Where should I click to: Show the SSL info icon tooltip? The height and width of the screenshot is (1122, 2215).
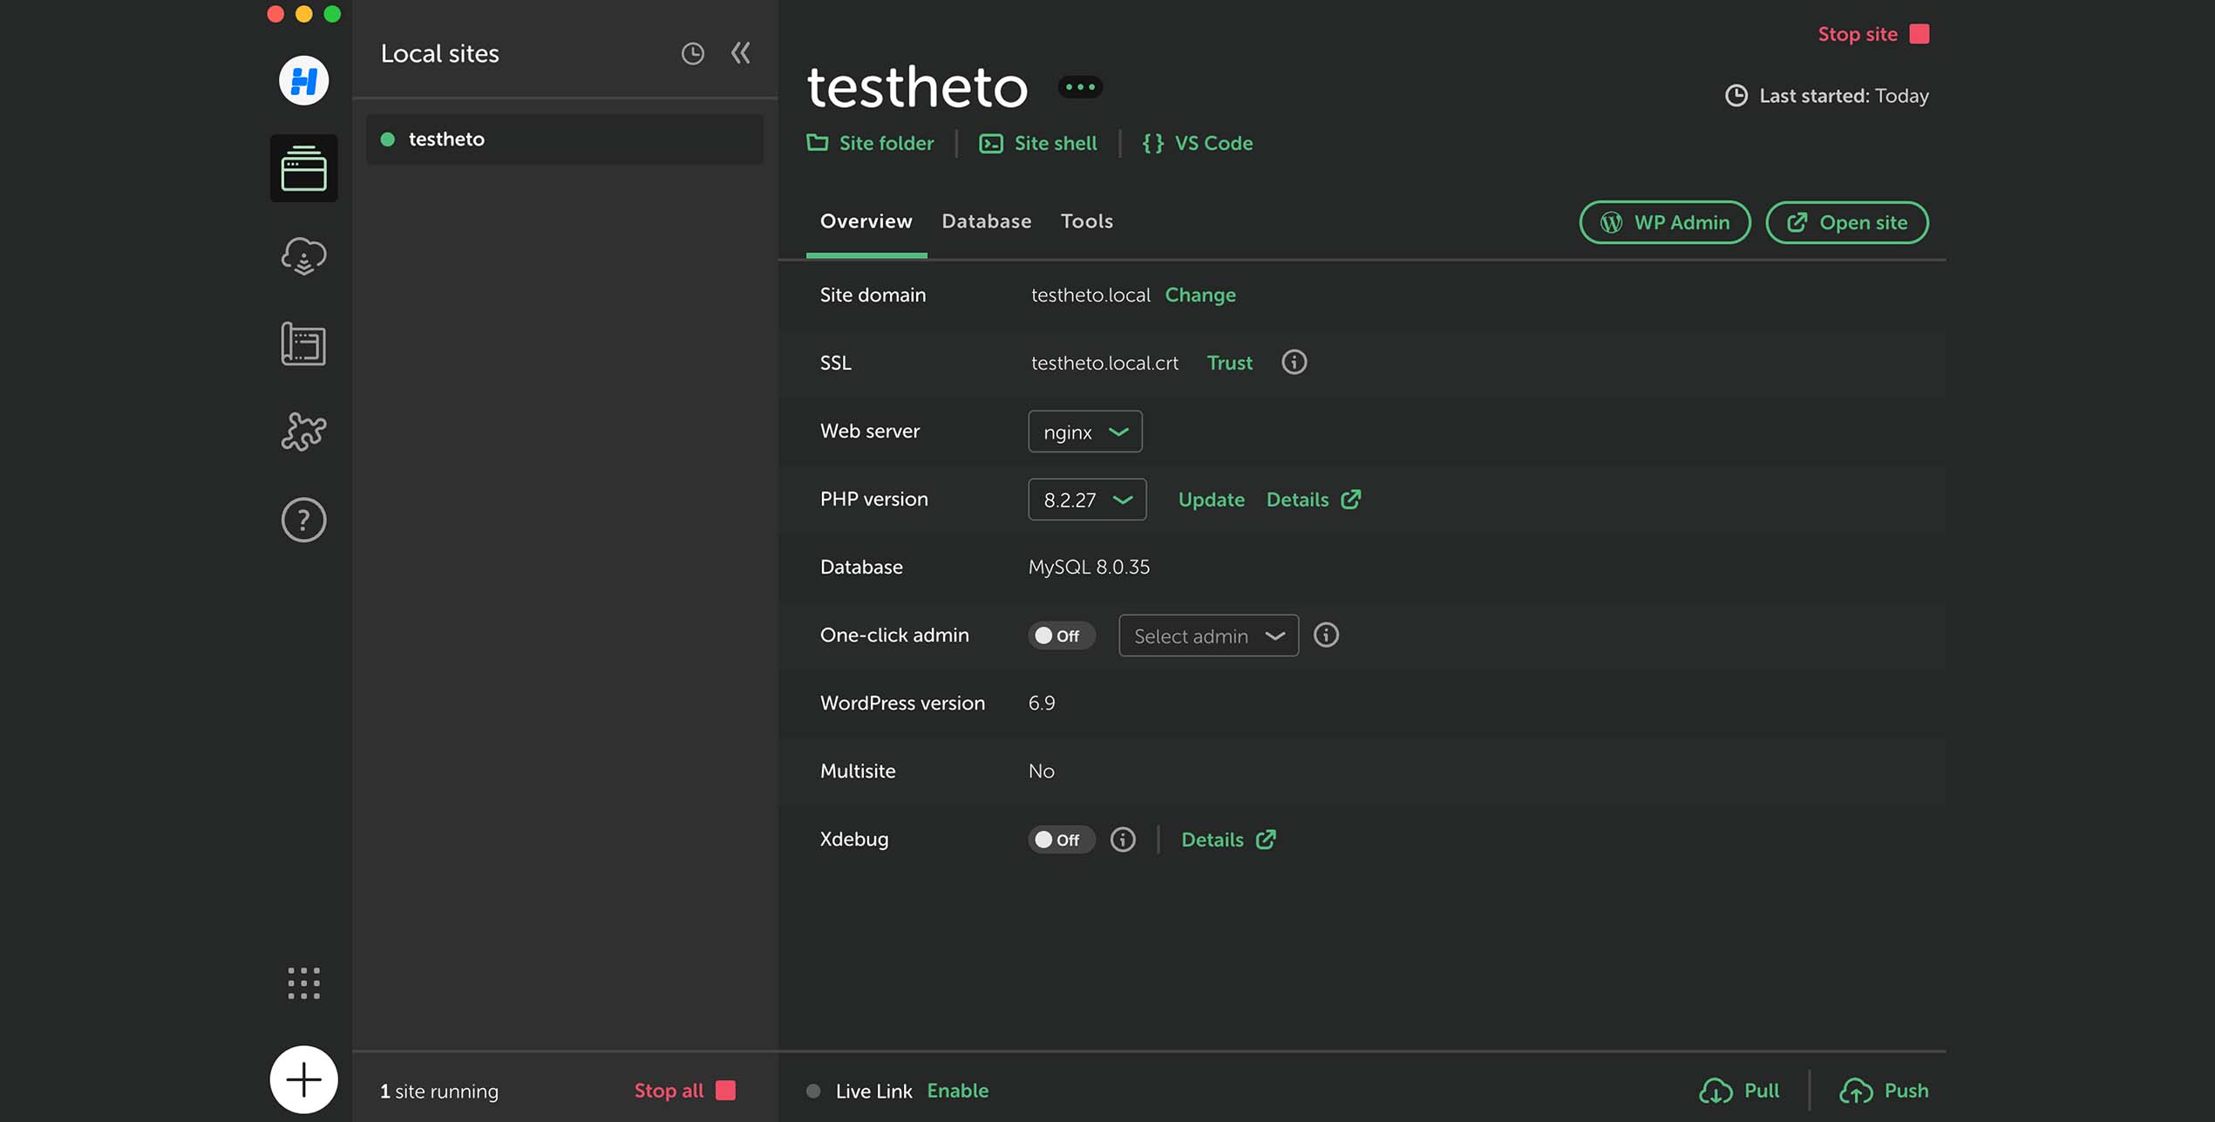[x=1294, y=362]
